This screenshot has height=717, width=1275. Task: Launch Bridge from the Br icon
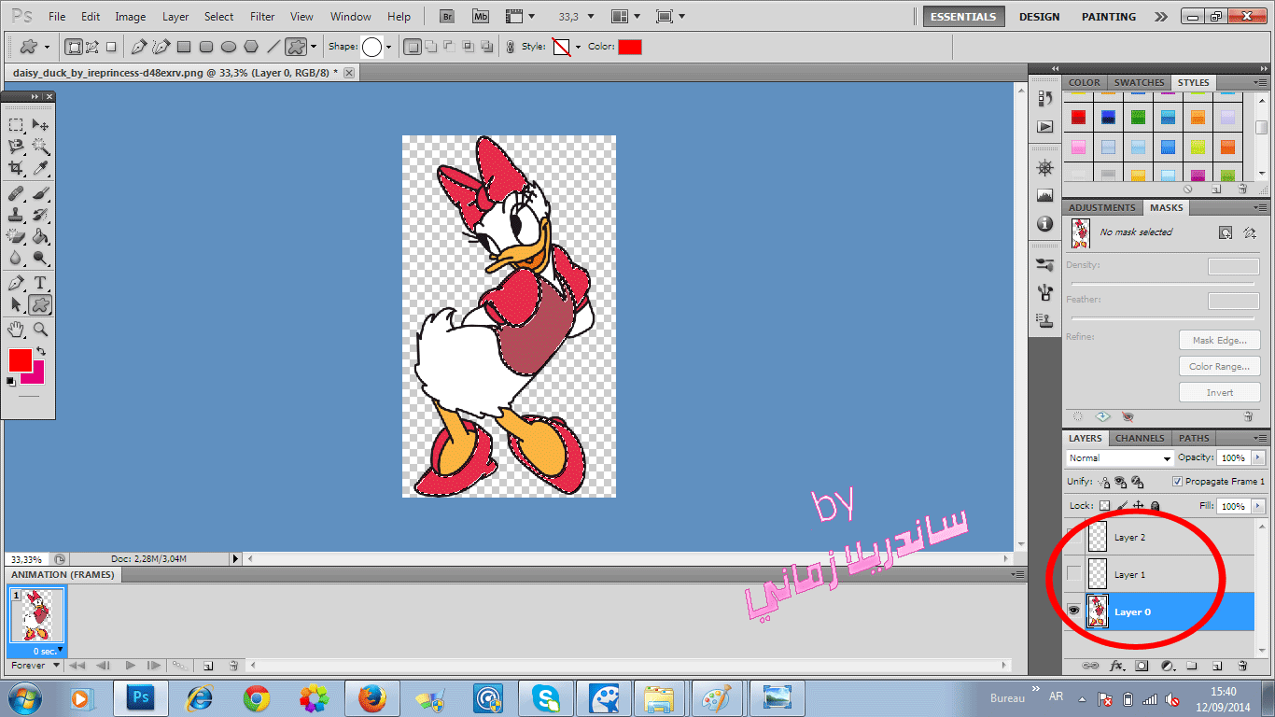click(447, 17)
